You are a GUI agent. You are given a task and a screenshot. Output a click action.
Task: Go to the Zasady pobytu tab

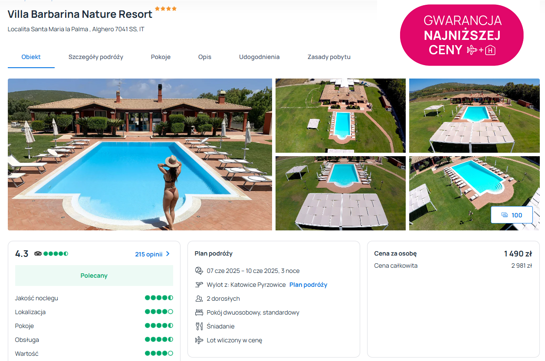(x=329, y=57)
